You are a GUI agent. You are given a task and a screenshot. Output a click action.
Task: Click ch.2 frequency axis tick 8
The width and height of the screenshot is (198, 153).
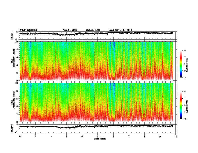17,91
